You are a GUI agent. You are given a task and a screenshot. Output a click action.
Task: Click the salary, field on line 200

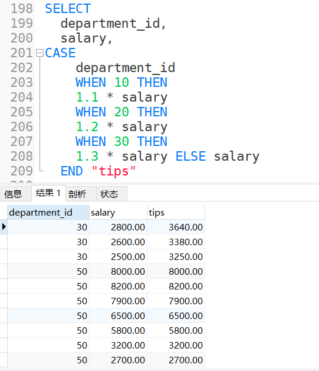click(86, 38)
